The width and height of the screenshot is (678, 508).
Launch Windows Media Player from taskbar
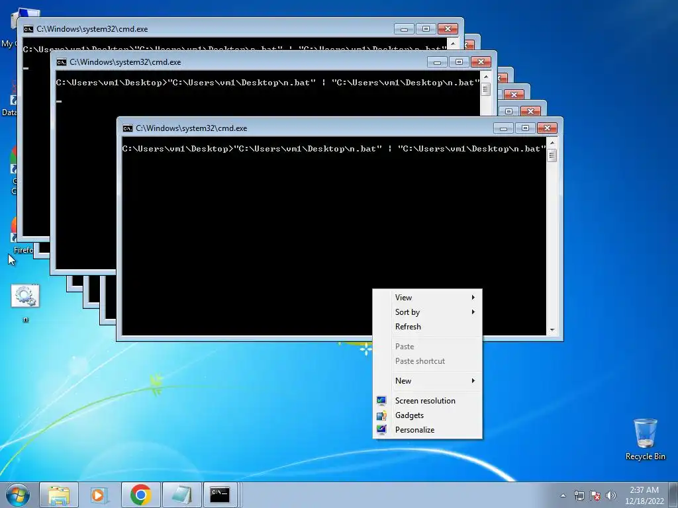pyautogui.click(x=99, y=495)
